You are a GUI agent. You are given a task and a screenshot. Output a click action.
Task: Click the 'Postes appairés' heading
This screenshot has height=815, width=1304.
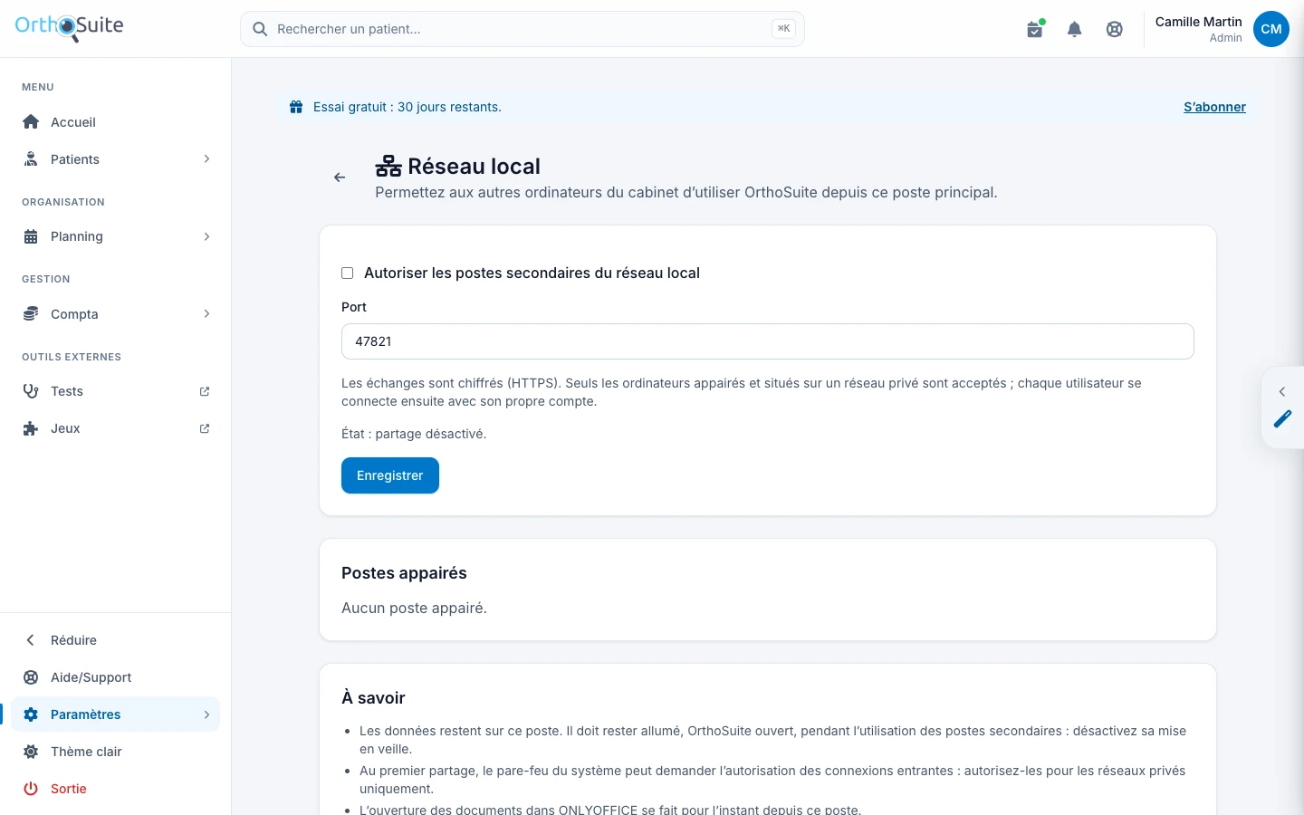tap(404, 573)
